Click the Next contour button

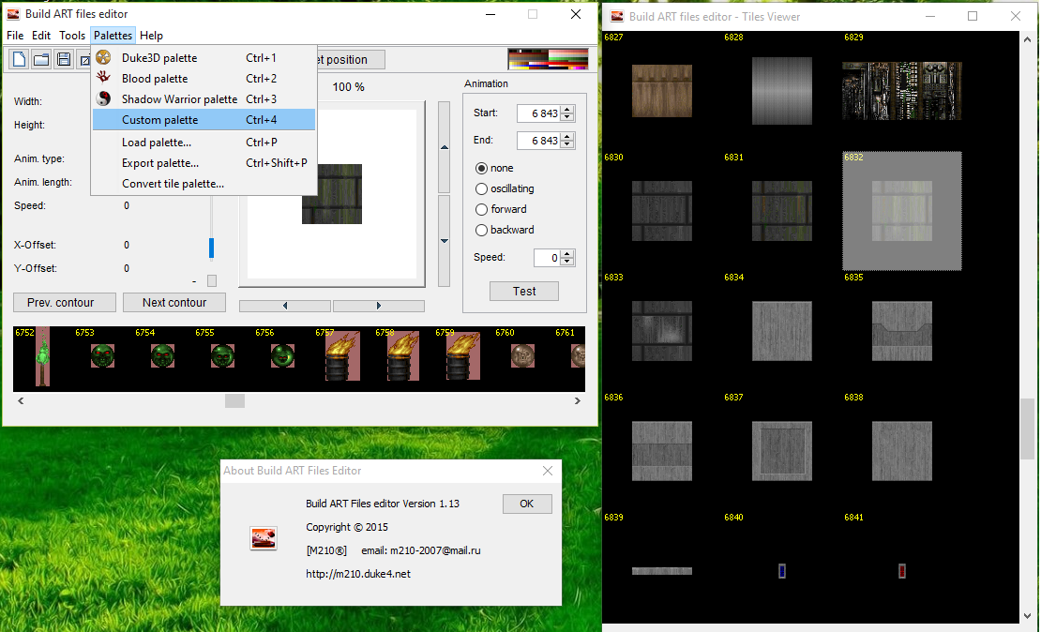tap(173, 302)
